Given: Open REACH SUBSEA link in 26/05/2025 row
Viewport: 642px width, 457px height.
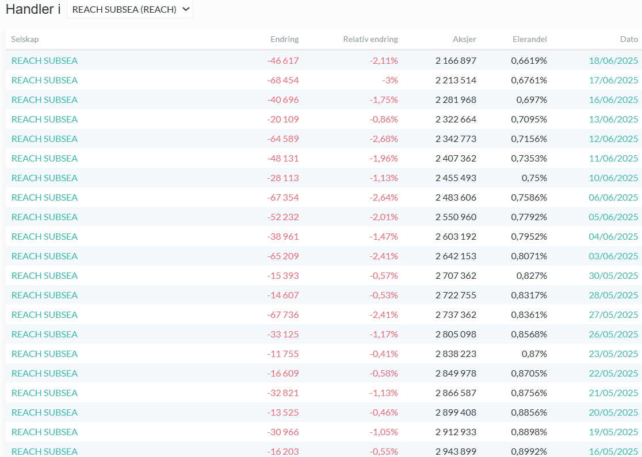Looking at the screenshot, I should 45,334.
